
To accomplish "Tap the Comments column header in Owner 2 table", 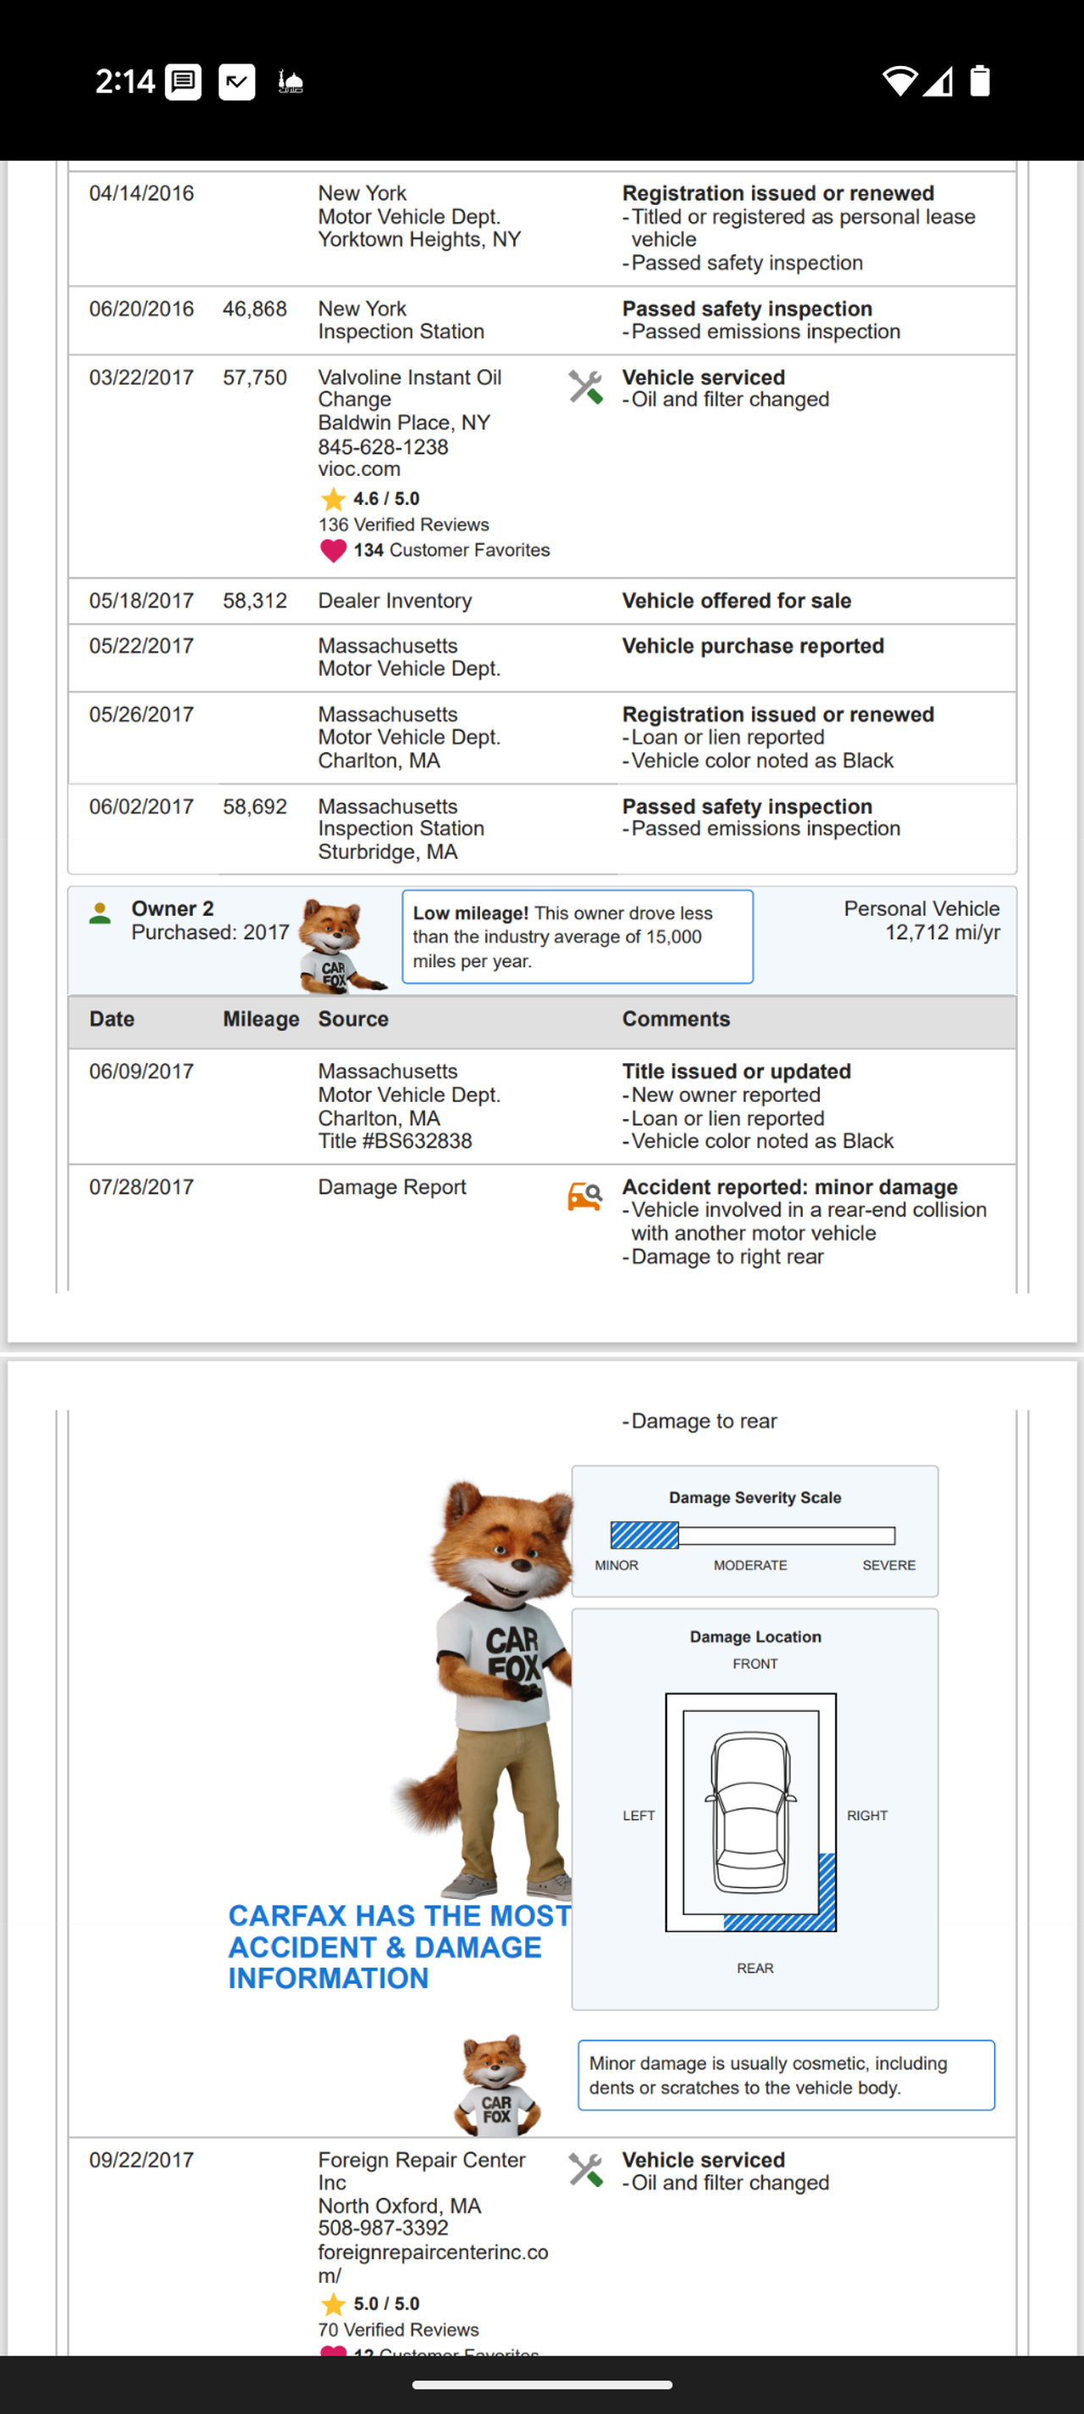I will point(676,1019).
